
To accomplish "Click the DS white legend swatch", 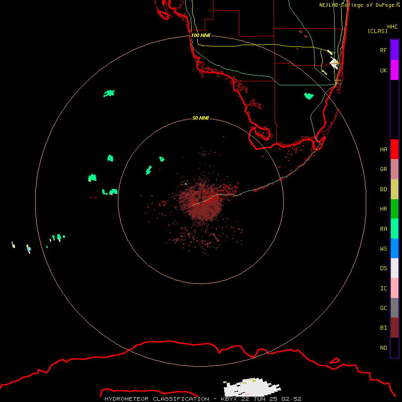I will tap(394, 268).
